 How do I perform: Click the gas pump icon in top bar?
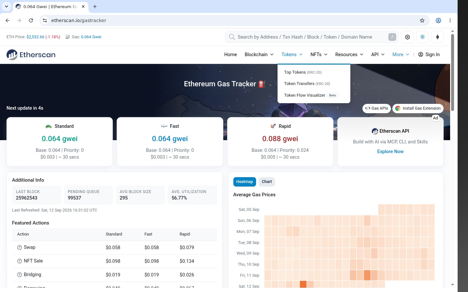coord(68,37)
